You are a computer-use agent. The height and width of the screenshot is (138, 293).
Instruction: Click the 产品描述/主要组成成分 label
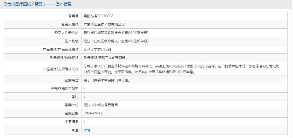tap(61, 69)
